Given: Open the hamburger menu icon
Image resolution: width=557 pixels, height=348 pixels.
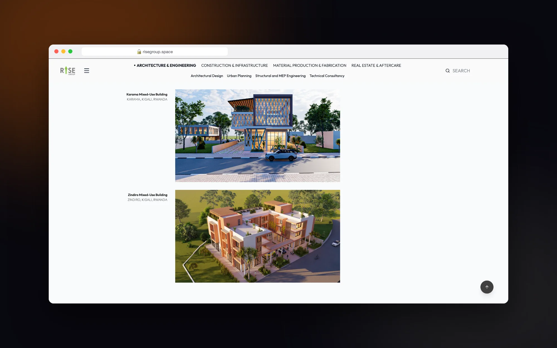Looking at the screenshot, I should (x=87, y=71).
